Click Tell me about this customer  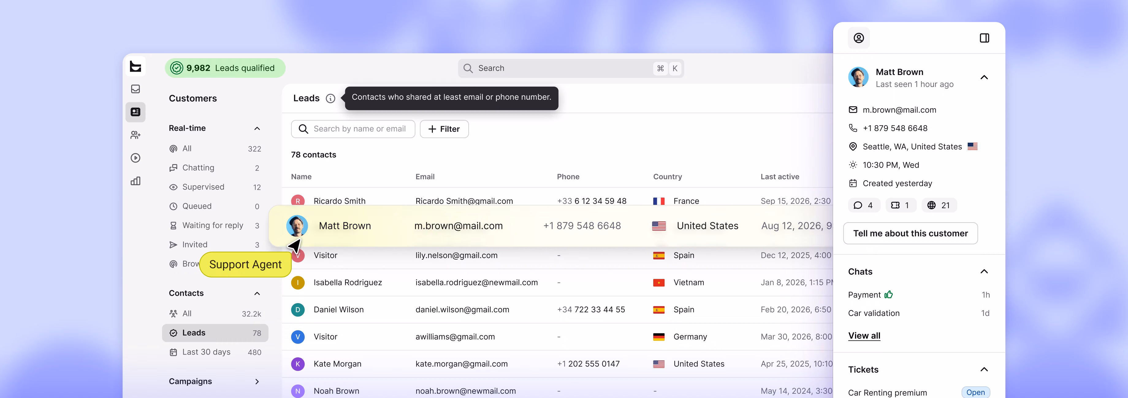[x=910, y=234]
